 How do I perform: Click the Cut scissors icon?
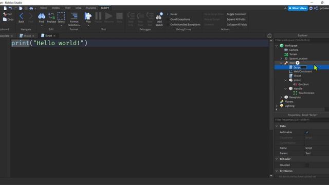(5, 14)
